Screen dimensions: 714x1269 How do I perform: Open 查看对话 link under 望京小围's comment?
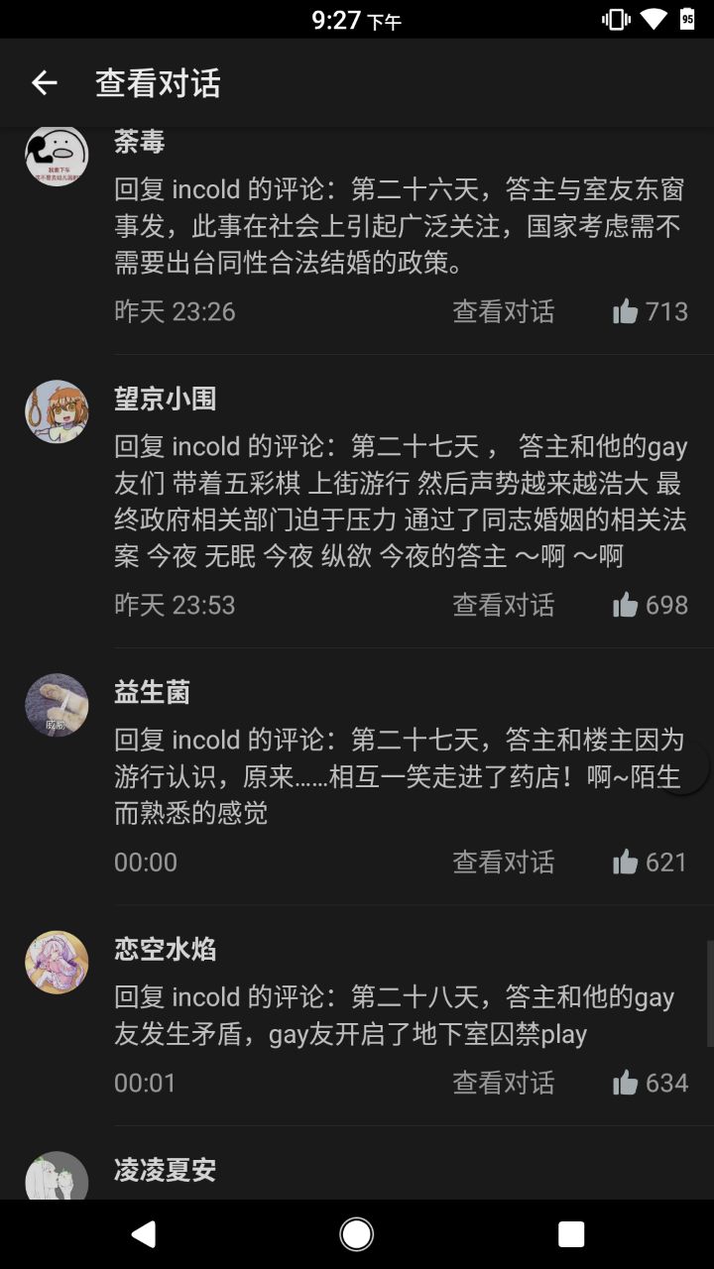504,605
